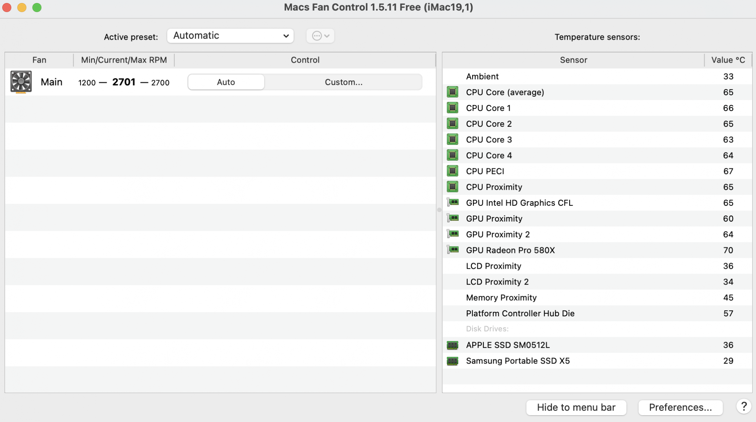
Task: Click the CPU Core (average) chip icon
Action: click(x=452, y=92)
